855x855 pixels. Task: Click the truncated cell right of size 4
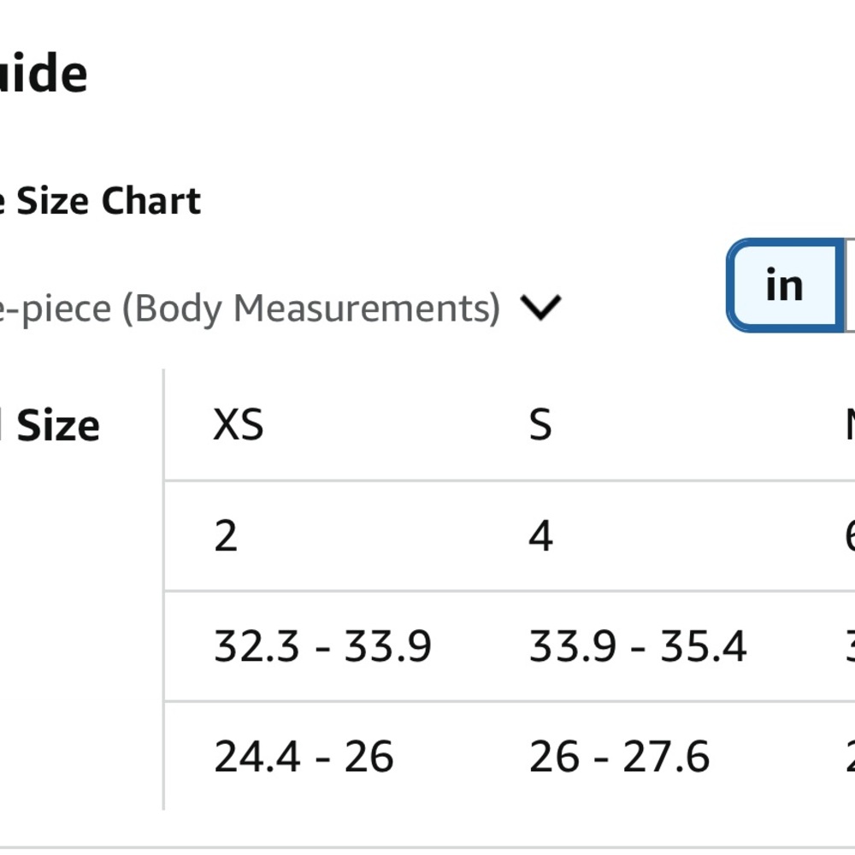pyautogui.click(x=850, y=536)
